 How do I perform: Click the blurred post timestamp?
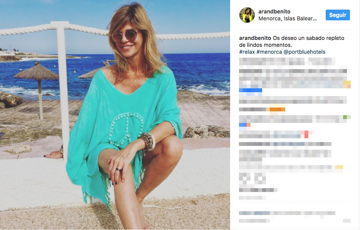click(x=252, y=197)
